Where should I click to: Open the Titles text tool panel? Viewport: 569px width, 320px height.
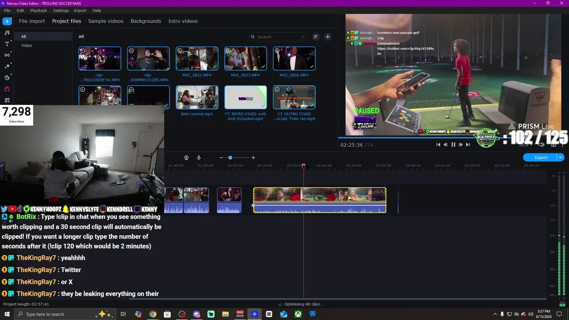pyautogui.click(x=7, y=44)
